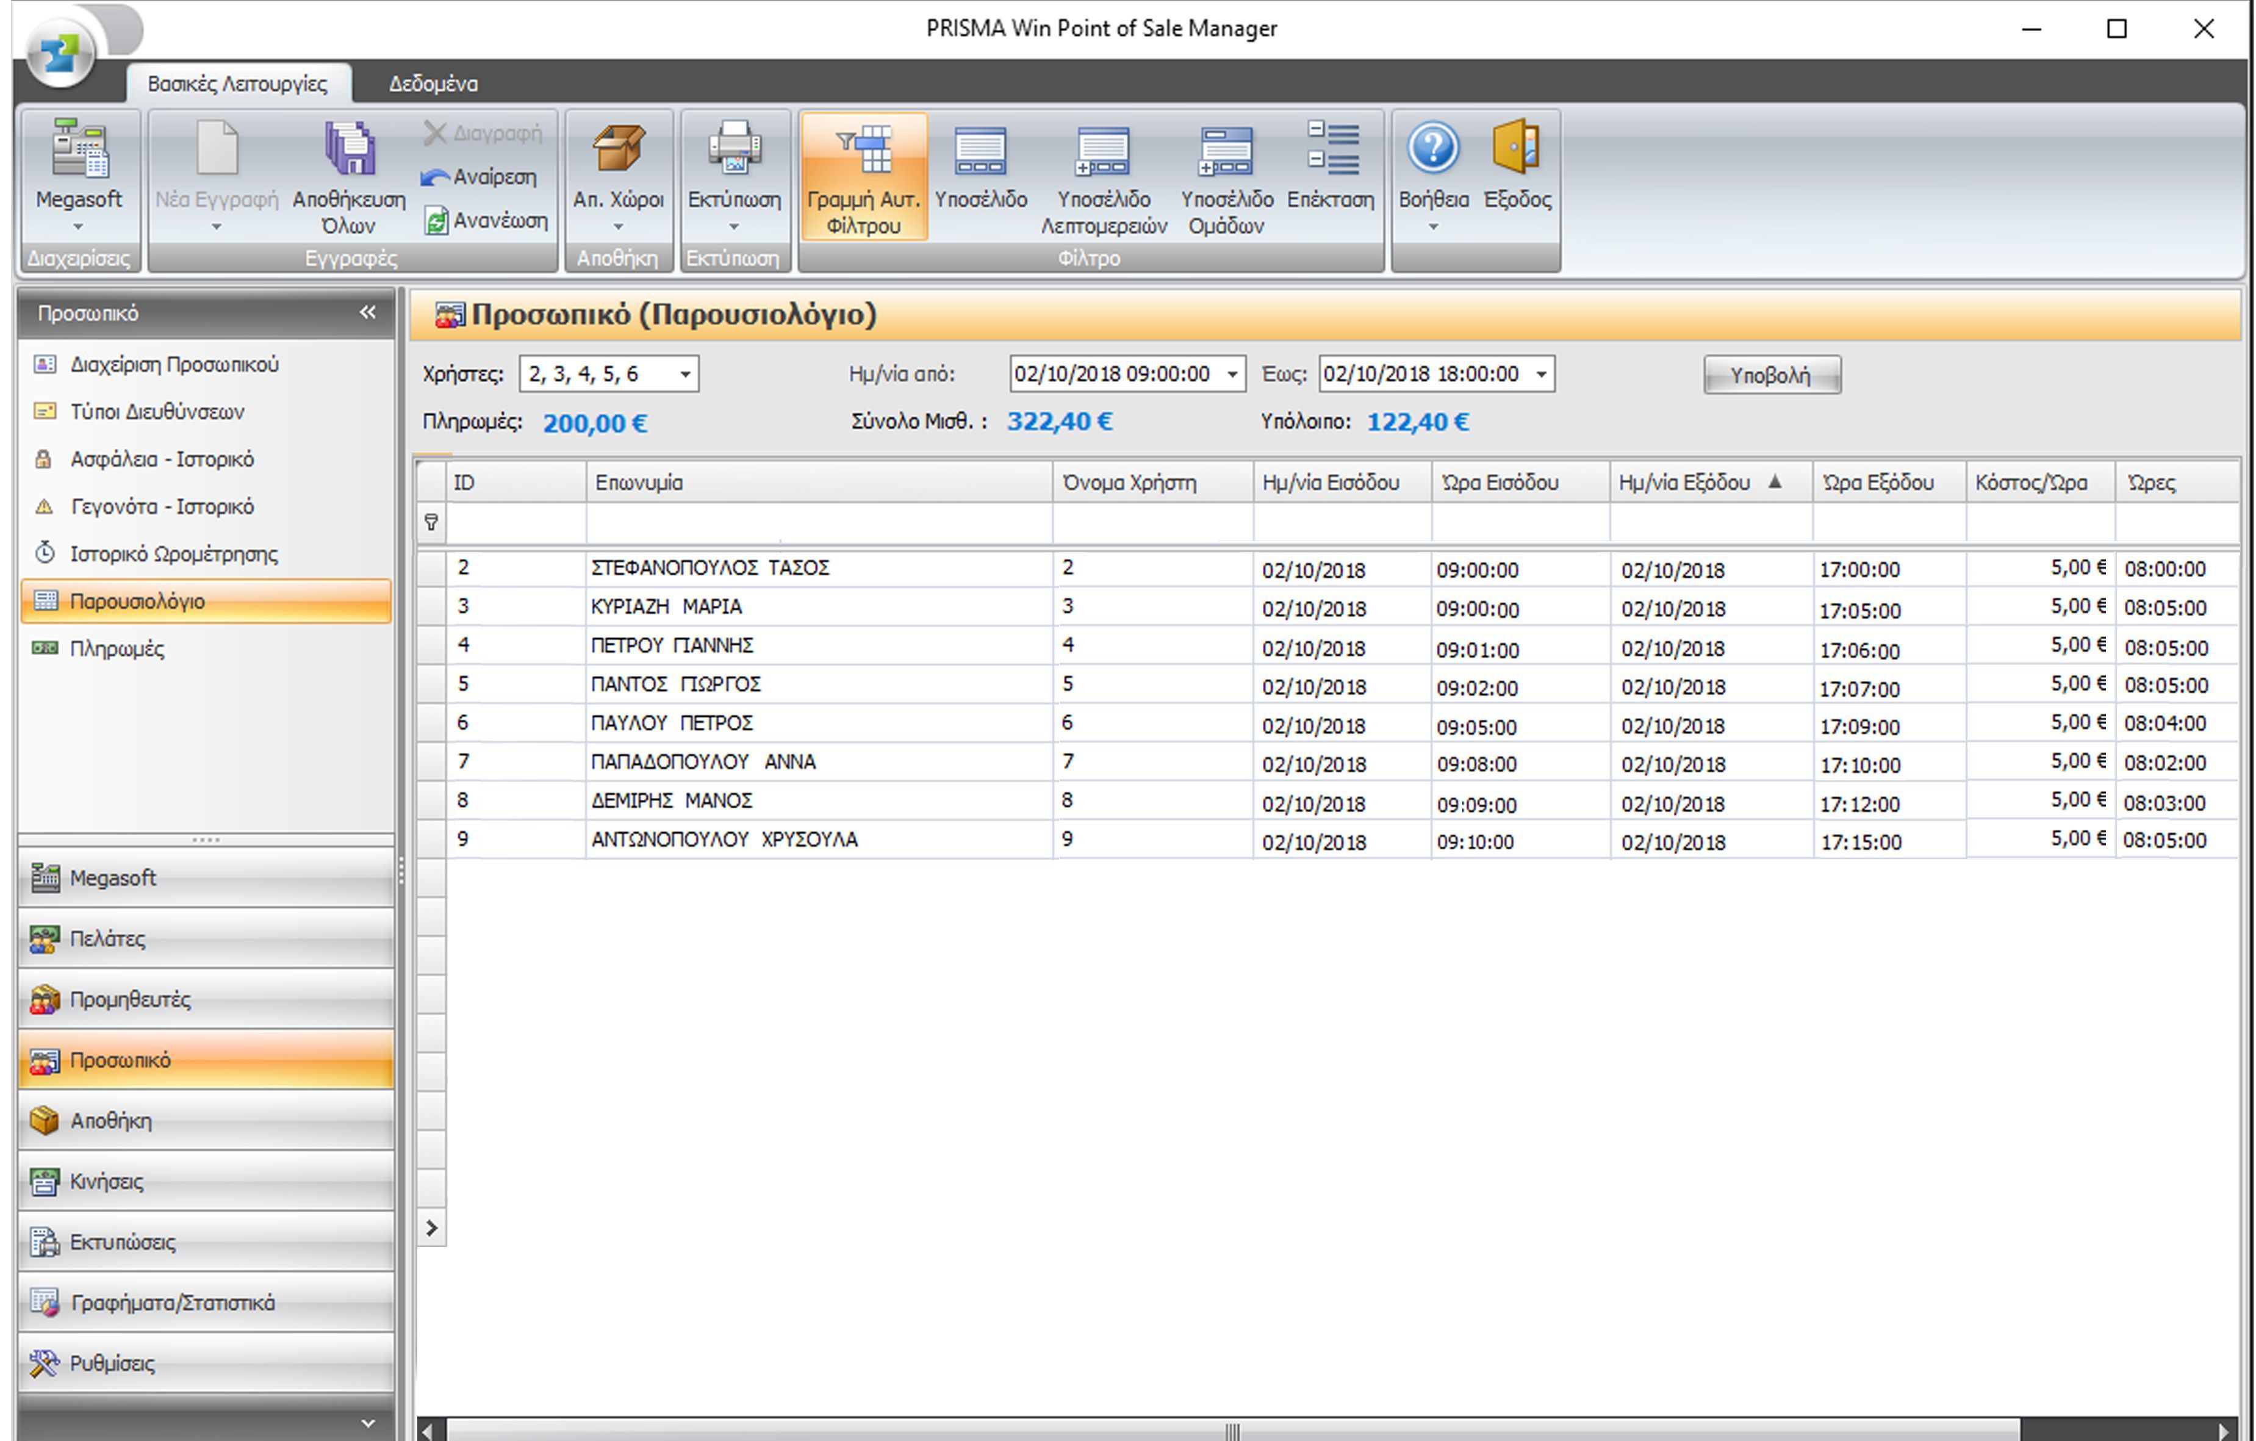Image resolution: width=2256 pixels, height=1441 pixels.
Task: Switch to the Δεδομένα ribbon tab
Action: [x=433, y=84]
